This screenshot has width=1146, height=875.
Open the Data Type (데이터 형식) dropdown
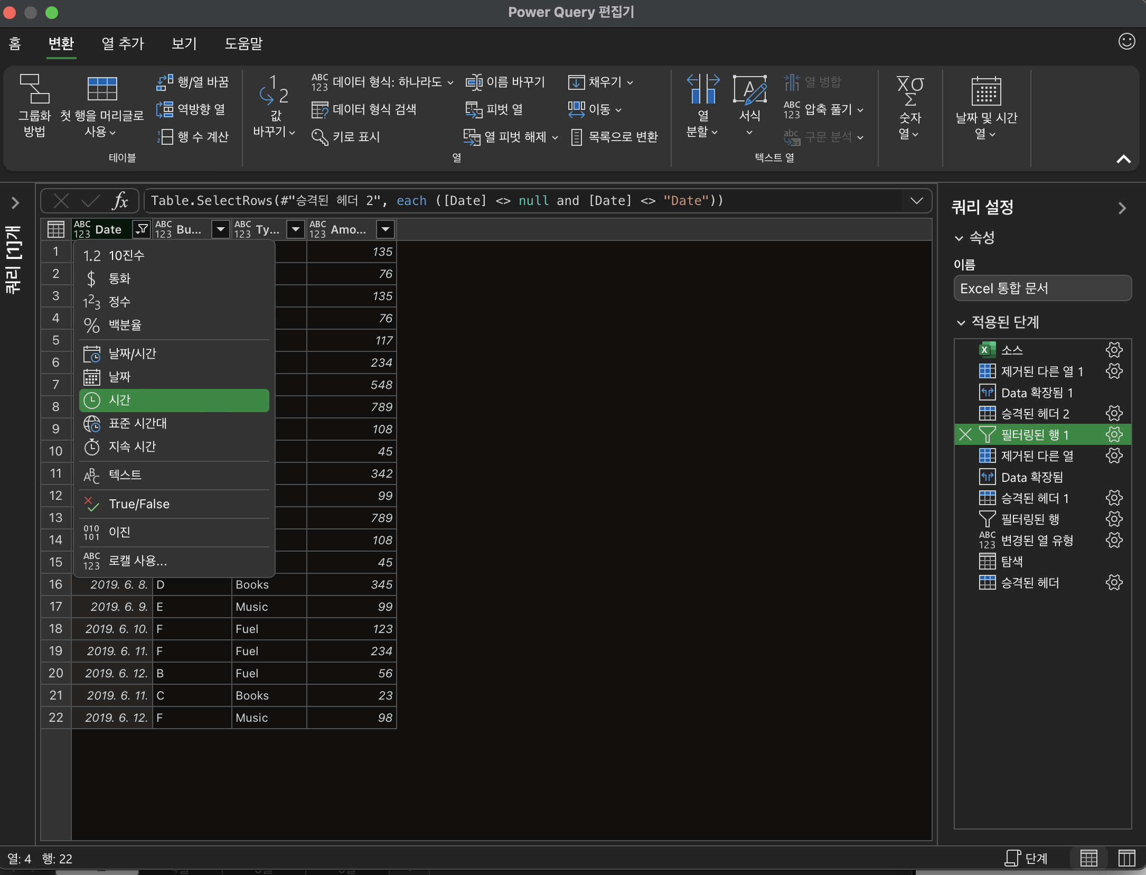(382, 82)
